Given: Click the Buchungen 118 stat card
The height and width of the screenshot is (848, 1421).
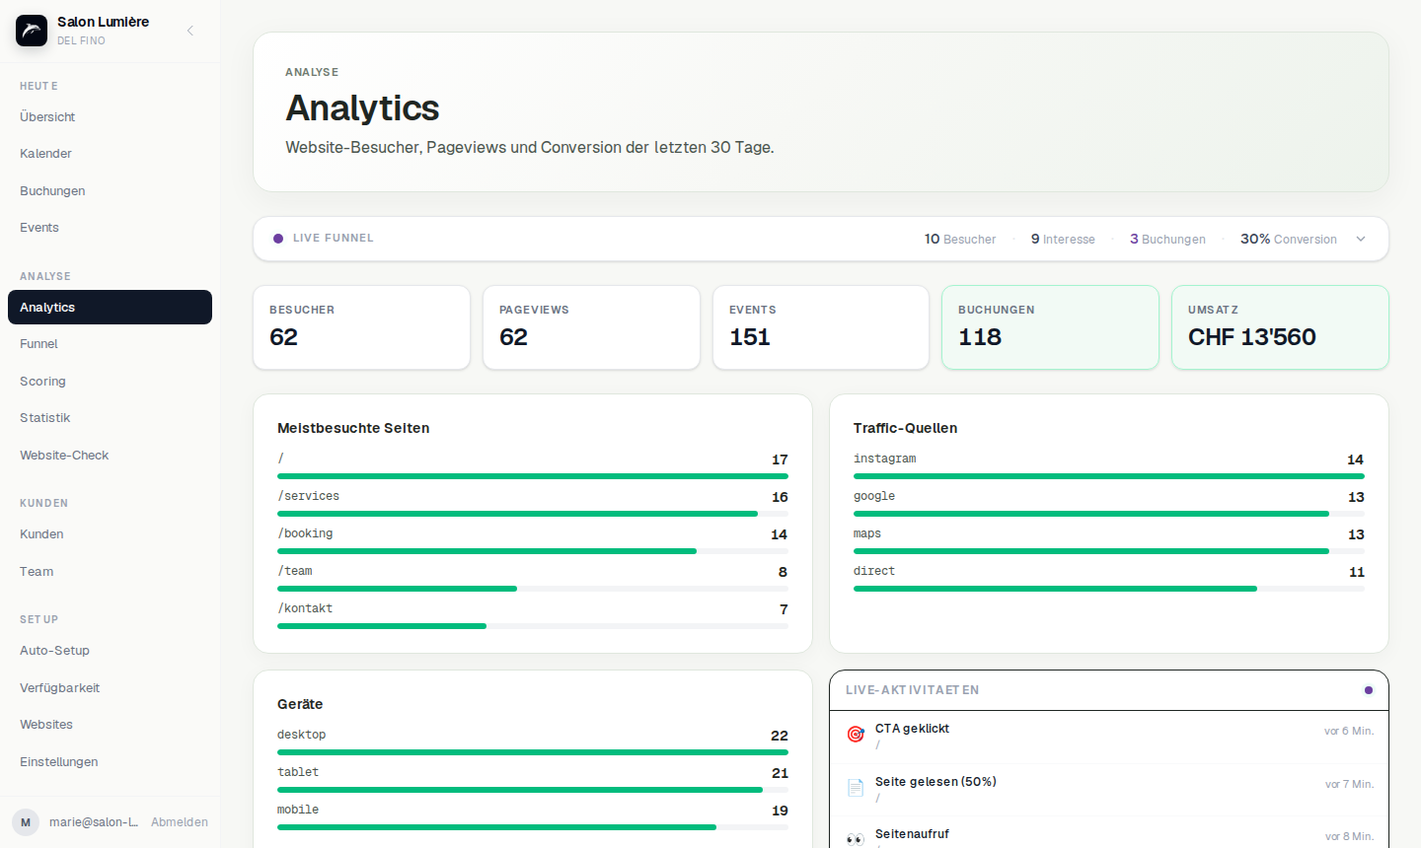Looking at the screenshot, I should tap(1050, 327).
